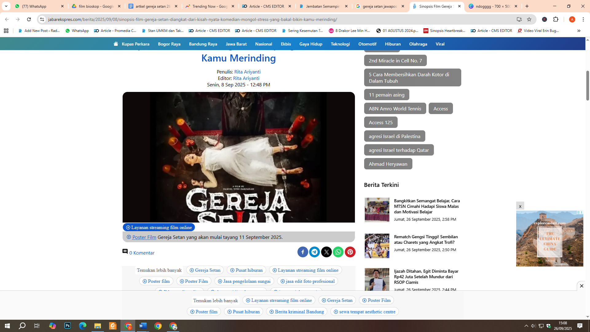The width and height of the screenshot is (590, 332).
Task: Click install app icon in address bar
Action: [x=519, y=19]
